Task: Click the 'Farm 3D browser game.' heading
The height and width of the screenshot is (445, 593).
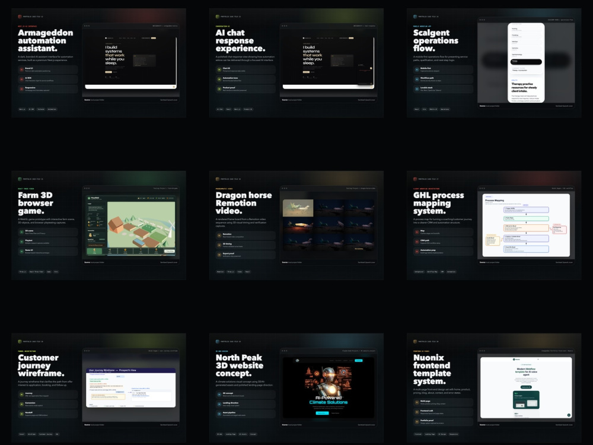Action: pos(36,203)
